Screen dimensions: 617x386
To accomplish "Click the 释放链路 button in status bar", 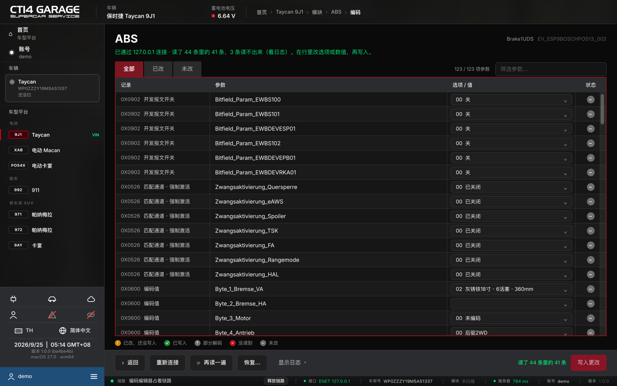I will pos(276,381).
